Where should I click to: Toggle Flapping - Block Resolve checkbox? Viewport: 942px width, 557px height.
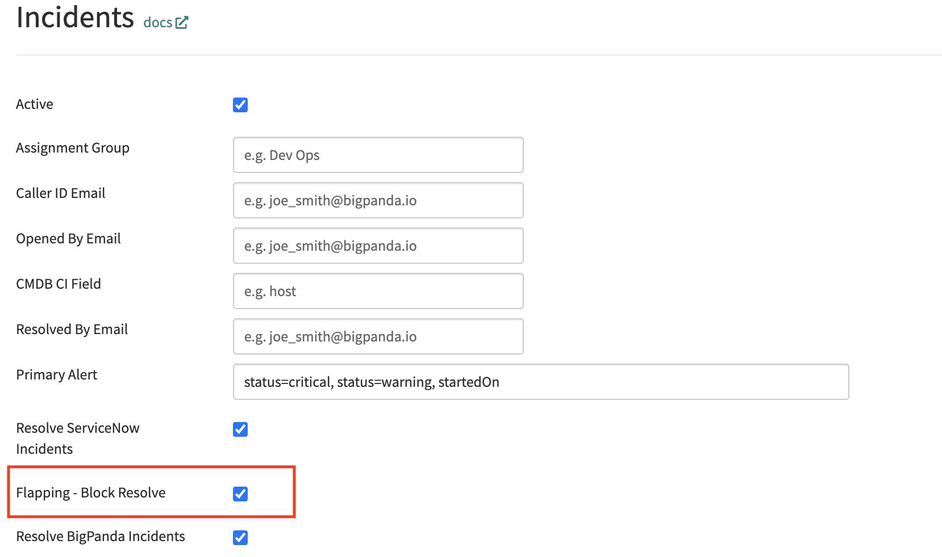click(240, 493)
